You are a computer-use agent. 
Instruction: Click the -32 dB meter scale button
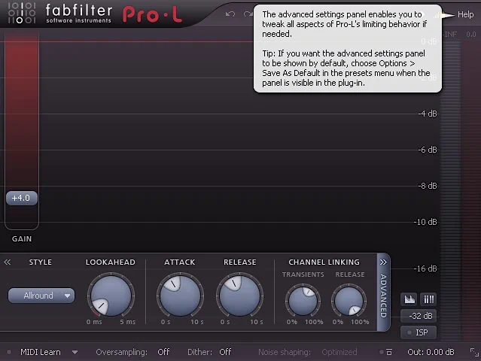[x=419, y=316]
